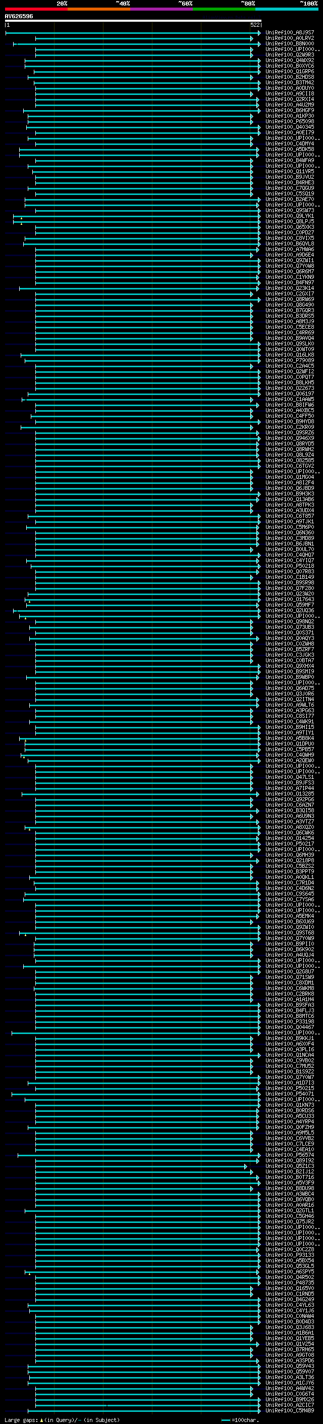
Task: Select the UniRef100_B6HGF9 label
Action: 290,111
